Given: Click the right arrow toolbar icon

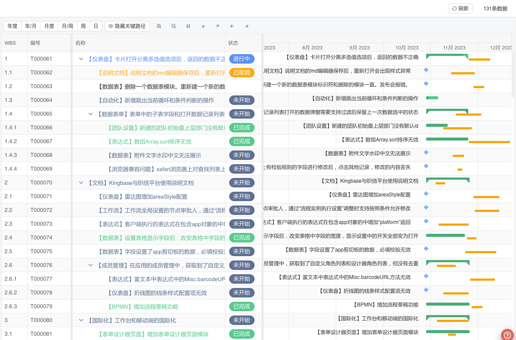Looking at the screenshot, I should point(247,26).
